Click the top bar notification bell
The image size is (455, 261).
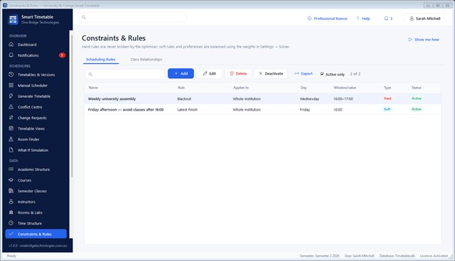point(386,18)
